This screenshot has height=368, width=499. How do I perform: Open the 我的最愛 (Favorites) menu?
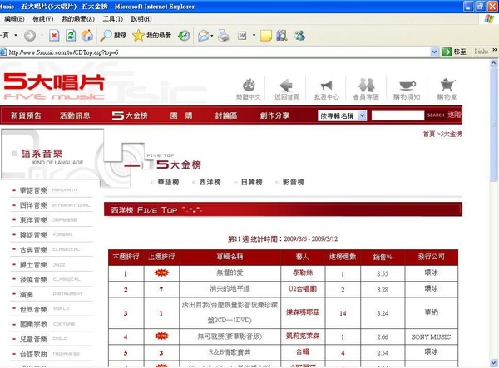point(78,19)
